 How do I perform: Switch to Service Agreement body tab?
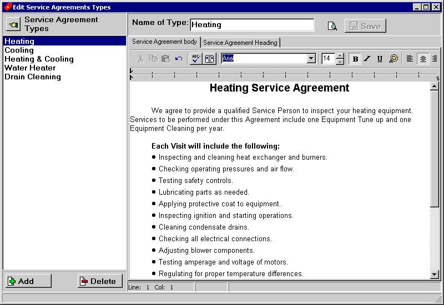(164, 42)
